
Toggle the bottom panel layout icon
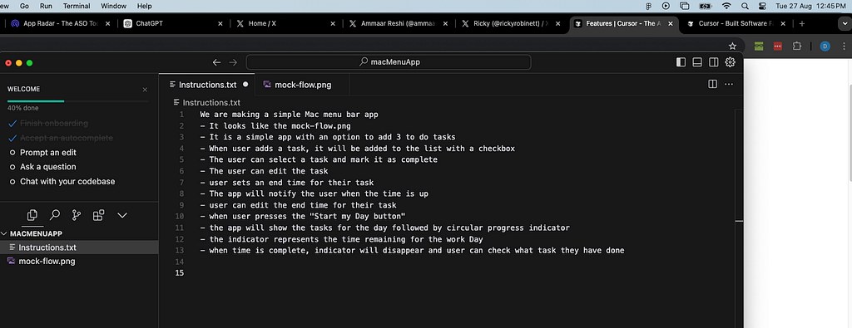697,61
